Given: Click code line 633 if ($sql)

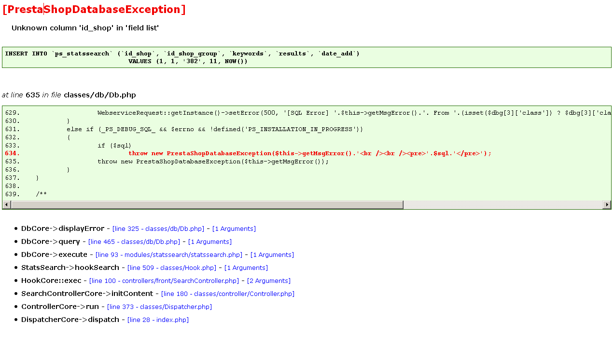Looking at the screenshot, I should [x=114, y=145].
